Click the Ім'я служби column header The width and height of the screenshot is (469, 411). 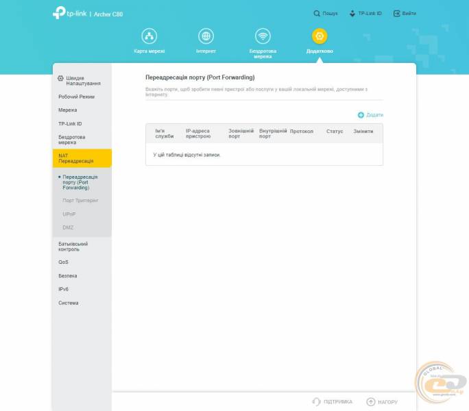coord(165,134)
